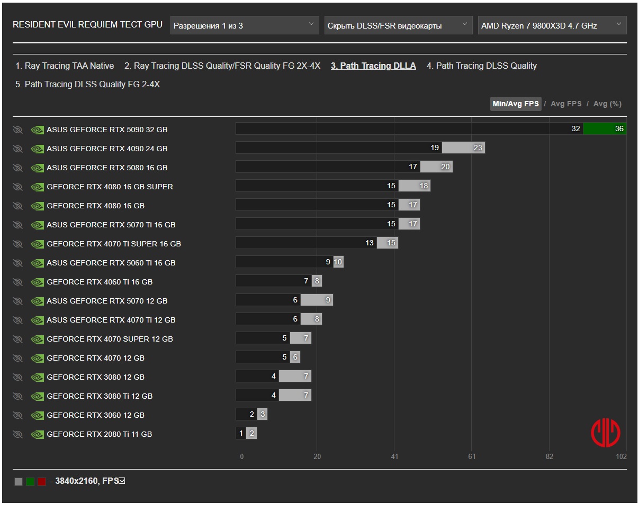Hide the ASUS GeForce RTX 4090 24 GB row
This screenshot has width=639, height=505.
pyautogui.click(x=17, y=149)
